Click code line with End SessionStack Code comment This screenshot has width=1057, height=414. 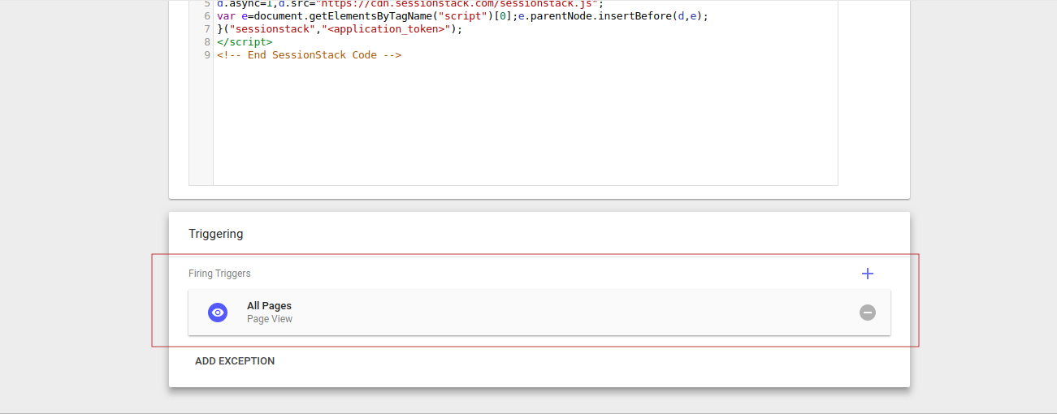click(x=310, y=55)
